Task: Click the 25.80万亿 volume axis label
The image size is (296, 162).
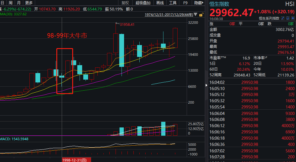Action: pos(196,124)
